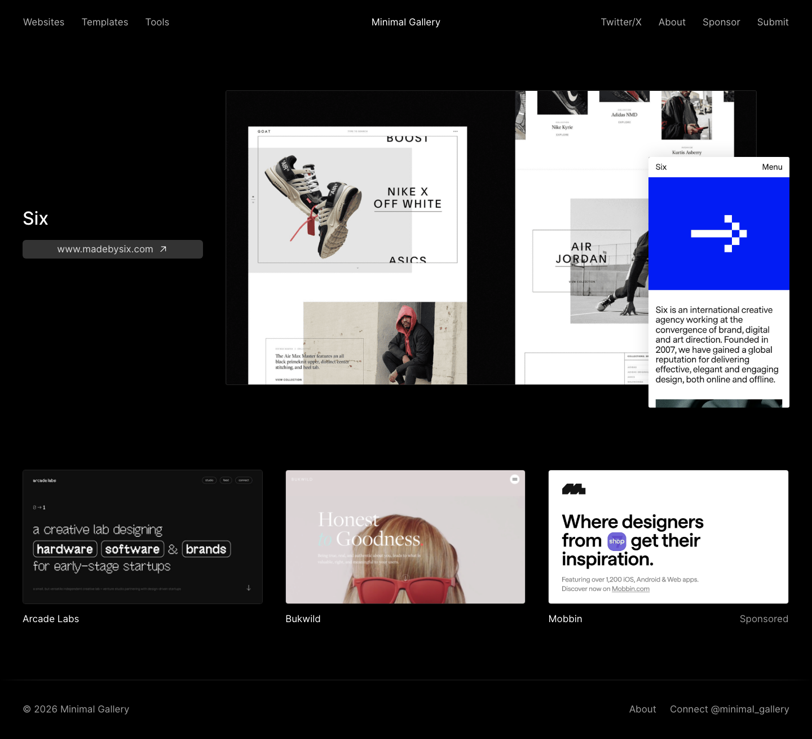Open the Sponsor link in header
Image resolution: width=812 pixels, height=739 pixels.
[x=721, y=22]
